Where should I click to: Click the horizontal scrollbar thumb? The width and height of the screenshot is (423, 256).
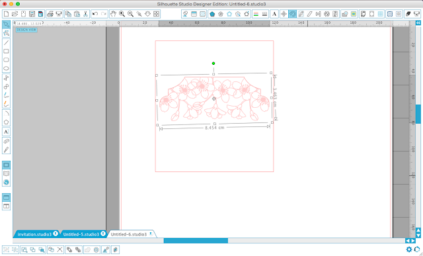(196, 241)
